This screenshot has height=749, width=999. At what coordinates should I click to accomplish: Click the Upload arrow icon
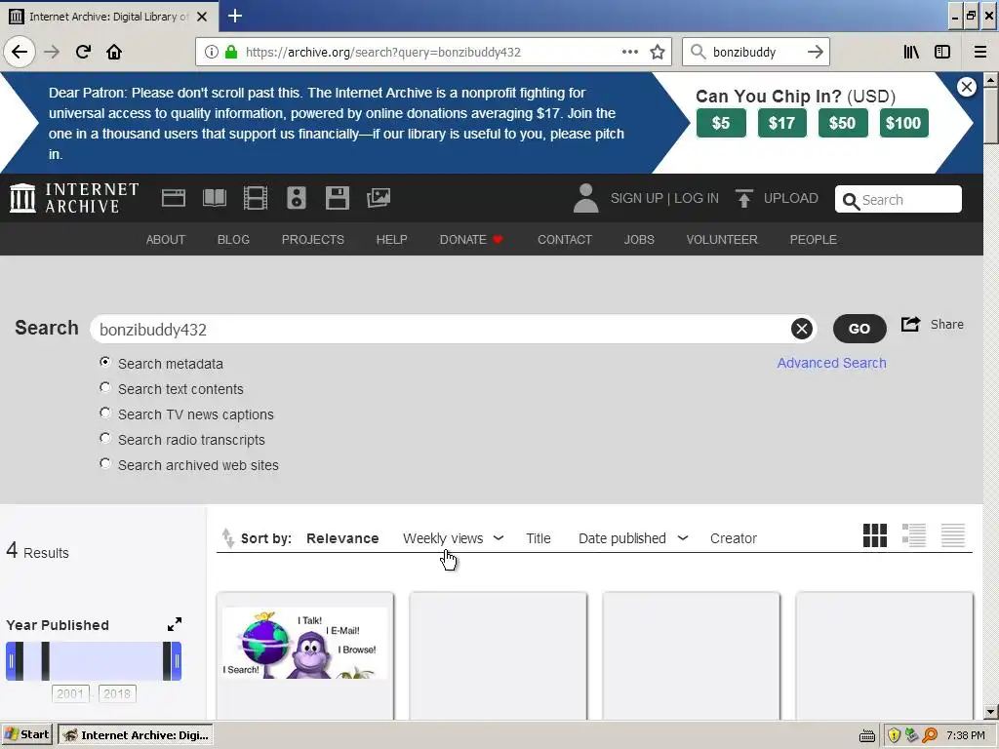pos(743,198)
